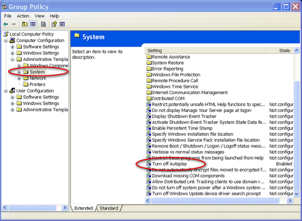The height and width of the screenshot is (221, 302).
Task: Open the Help menu
Action: point(54,16)
